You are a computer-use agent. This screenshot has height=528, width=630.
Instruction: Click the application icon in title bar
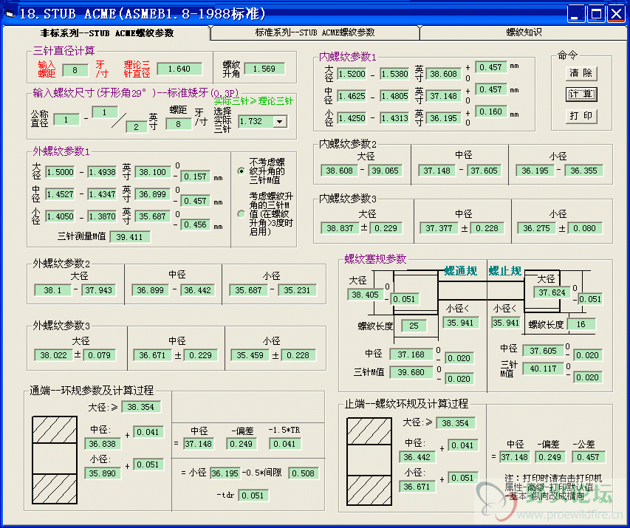click(10, 14)
